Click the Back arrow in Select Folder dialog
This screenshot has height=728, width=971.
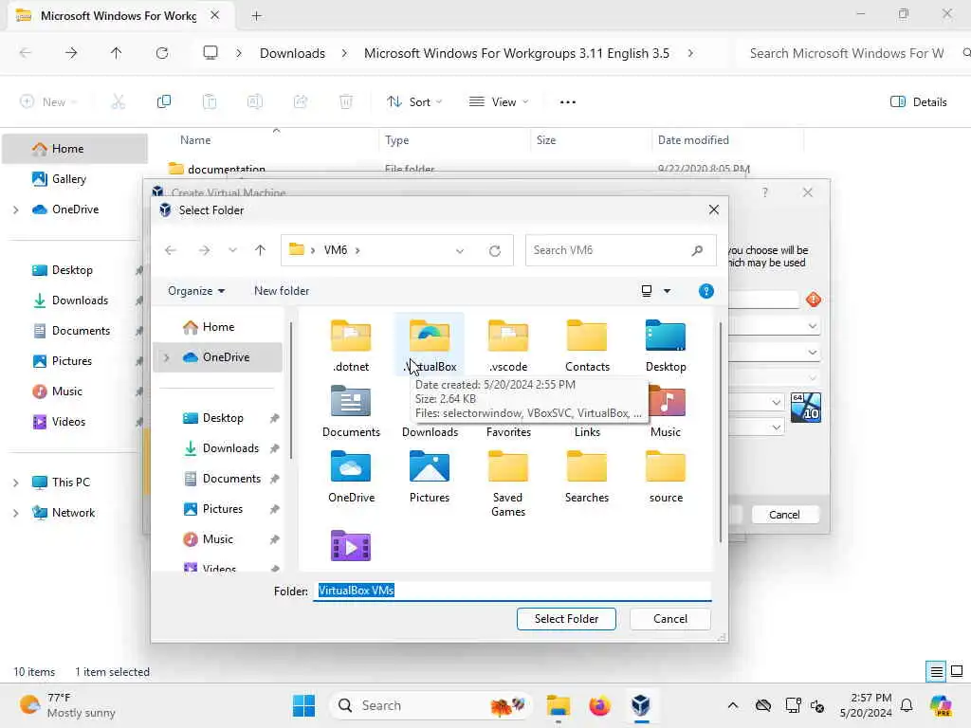(x=171, y=250)
